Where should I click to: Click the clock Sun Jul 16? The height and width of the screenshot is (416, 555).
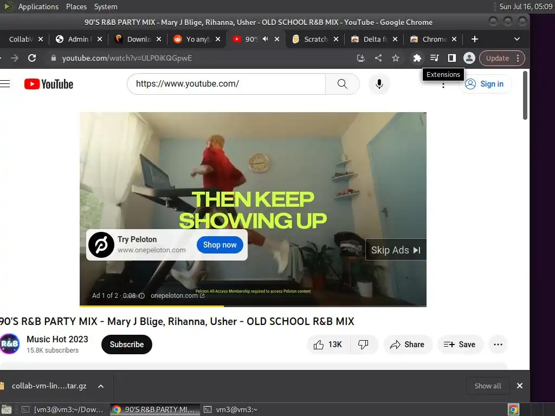tap(526, 6)
